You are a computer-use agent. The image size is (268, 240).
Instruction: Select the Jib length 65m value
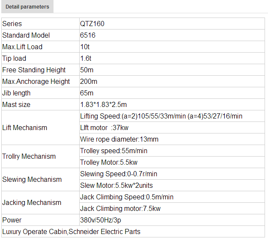pyautogui.click(x=86, y=93)
